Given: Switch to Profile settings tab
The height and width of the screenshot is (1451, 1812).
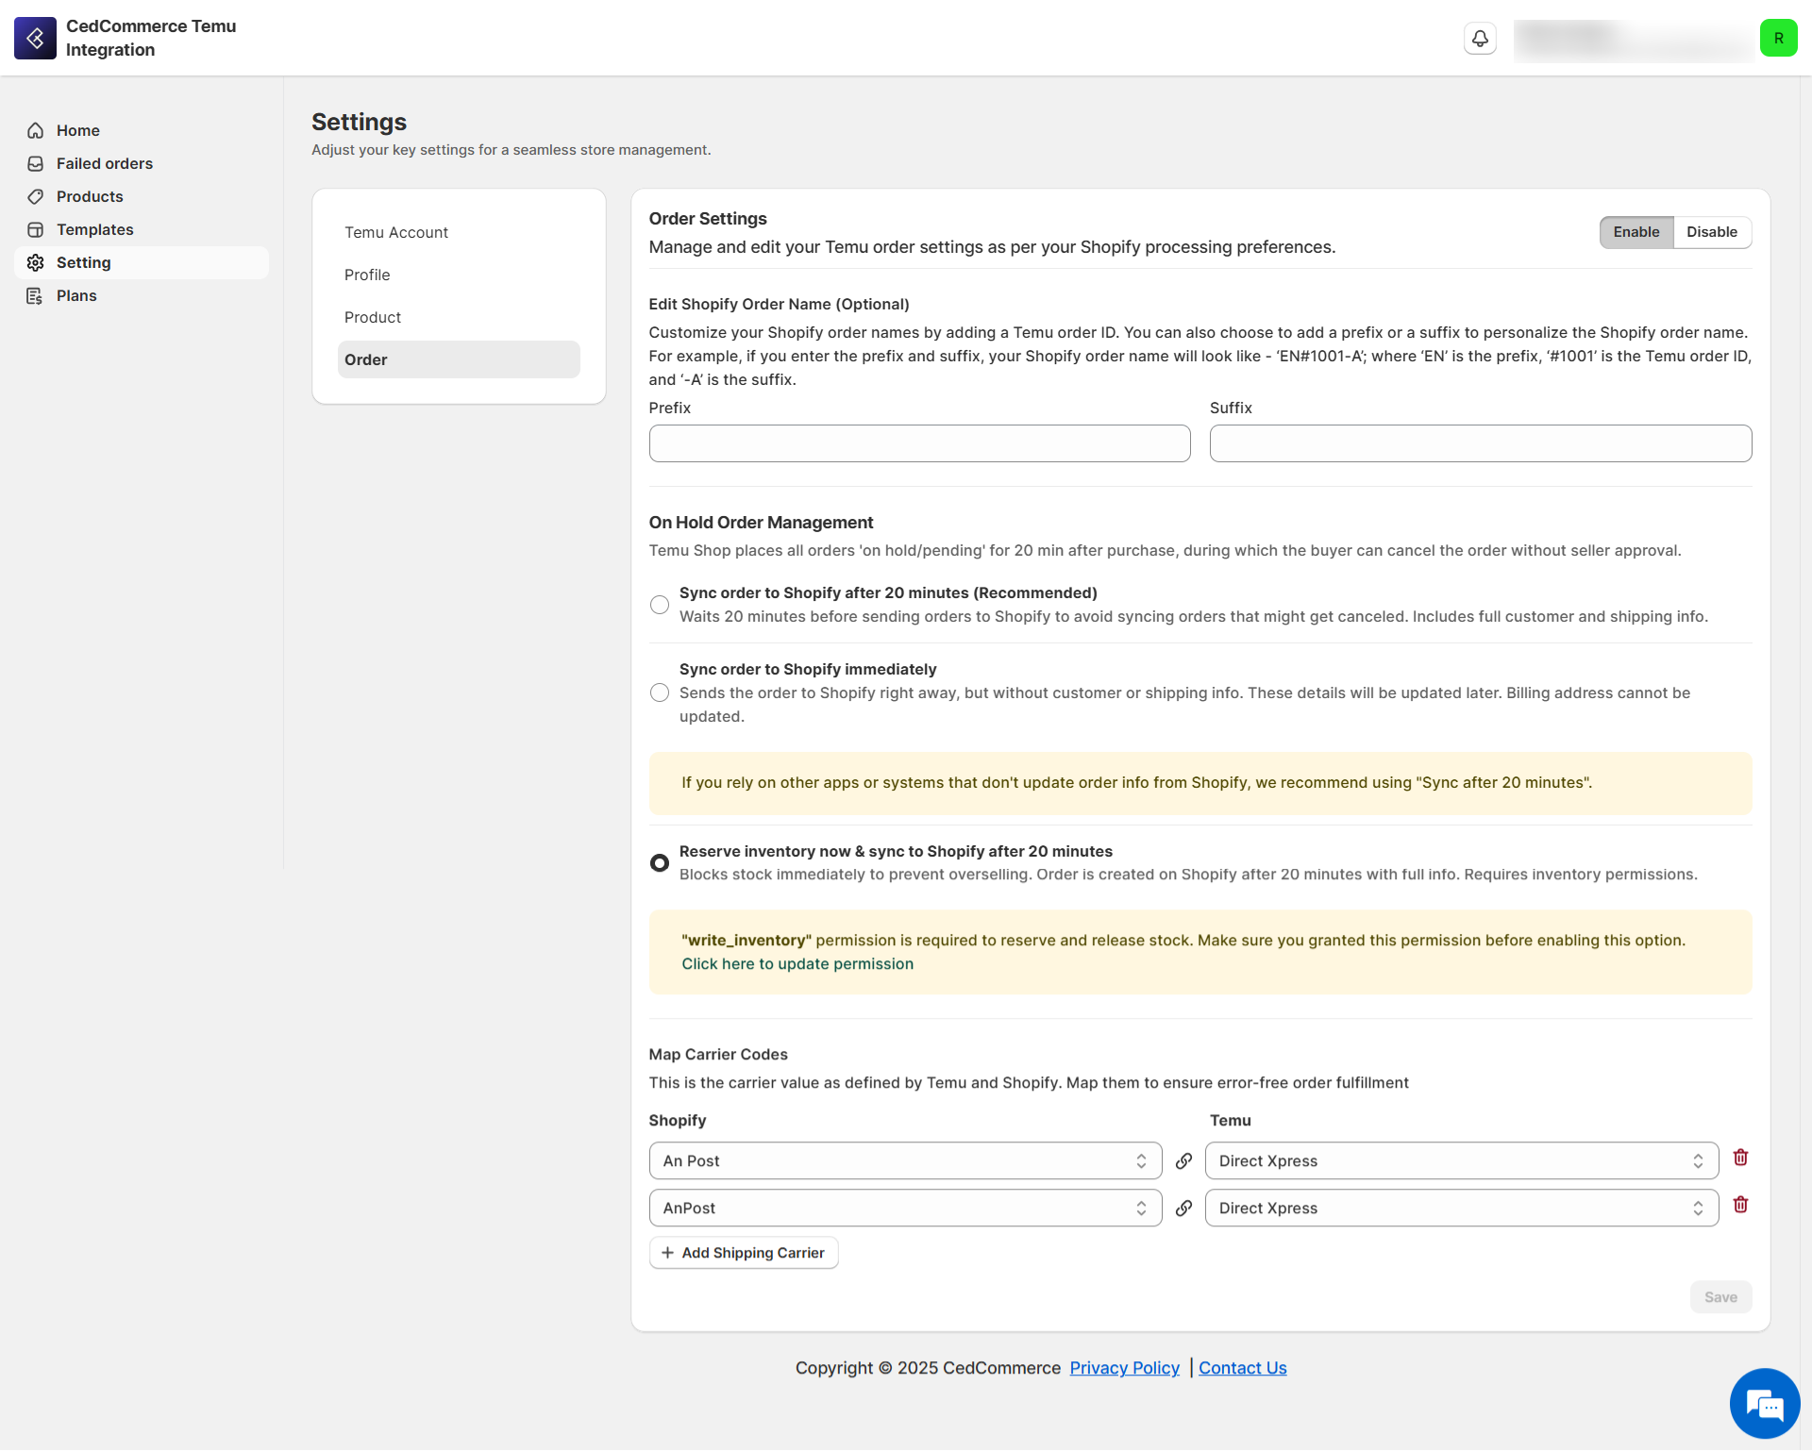Looking at the screenshot, I should coord(459,275).
